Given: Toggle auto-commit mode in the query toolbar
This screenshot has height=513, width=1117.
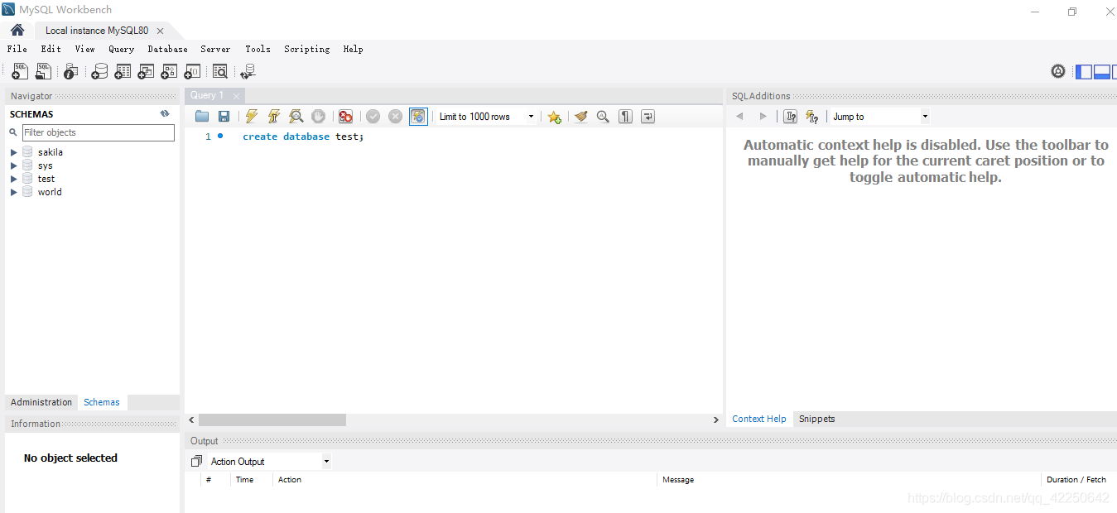Looking at the screenshot, I should tap(418, 116).
